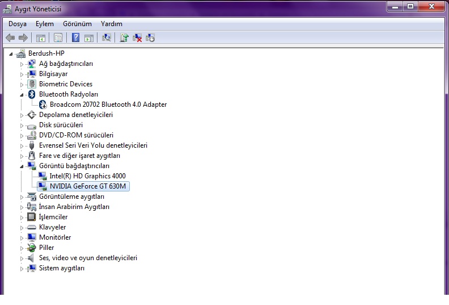449x305 pixels.
Task: Click the DVD/CD-ROM sürücüleri disc icon
Action: tap(32, 135)
